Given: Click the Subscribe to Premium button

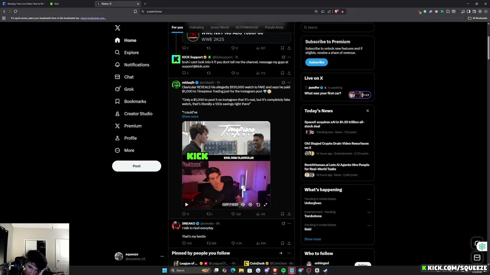Looking at the screenshot, I should 317,62.
